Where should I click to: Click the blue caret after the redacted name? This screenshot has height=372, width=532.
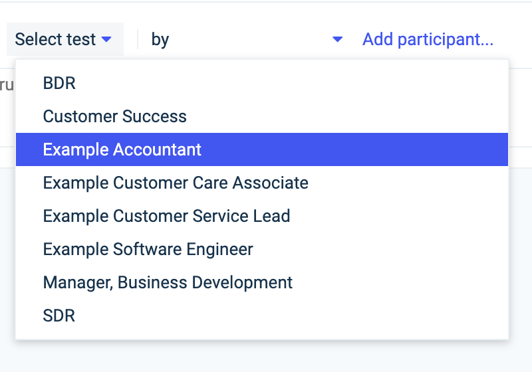(337, 40)
